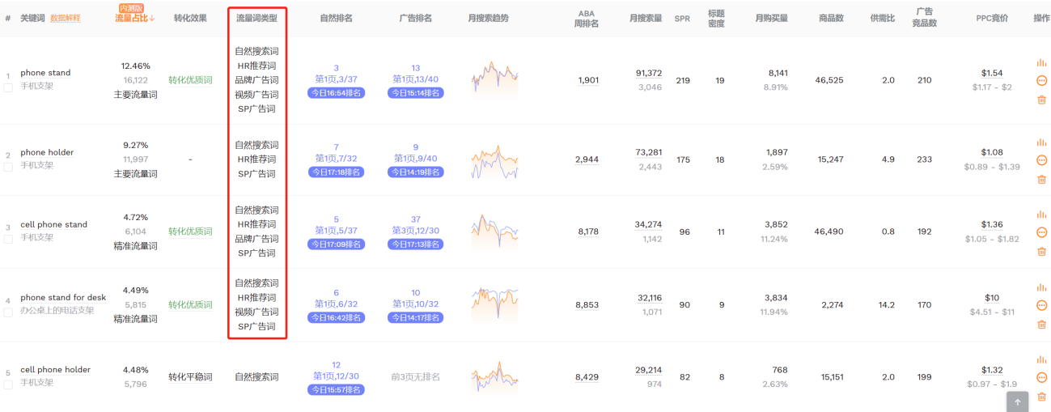Image resolution: width=1051 pixels, height=412 pixels.
Task: Sort by 流量占比 column header
Action: (x=134, y=18)
